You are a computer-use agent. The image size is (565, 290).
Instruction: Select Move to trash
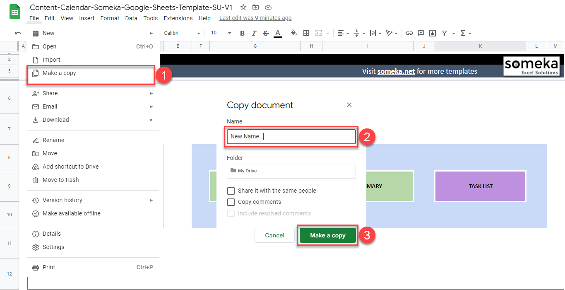pyautogui.click(x=93, y=180)
